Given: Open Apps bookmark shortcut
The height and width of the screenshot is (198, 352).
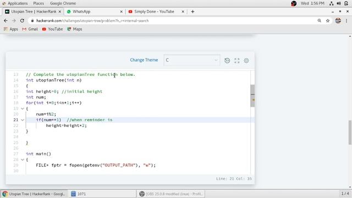Looking at the screenshot, I should click(x=10, y=29).
